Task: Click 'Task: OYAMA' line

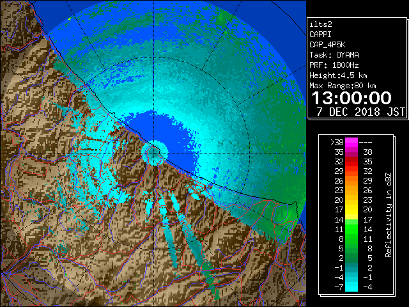Action: point(334,55)
